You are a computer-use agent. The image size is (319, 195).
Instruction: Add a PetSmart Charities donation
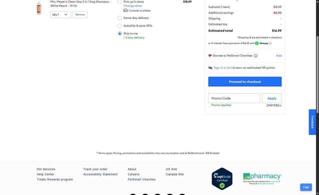279,55
